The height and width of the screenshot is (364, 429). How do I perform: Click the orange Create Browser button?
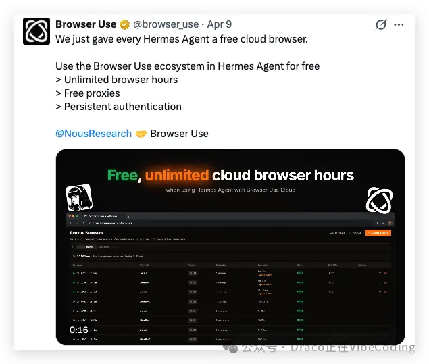pos(378,233)
